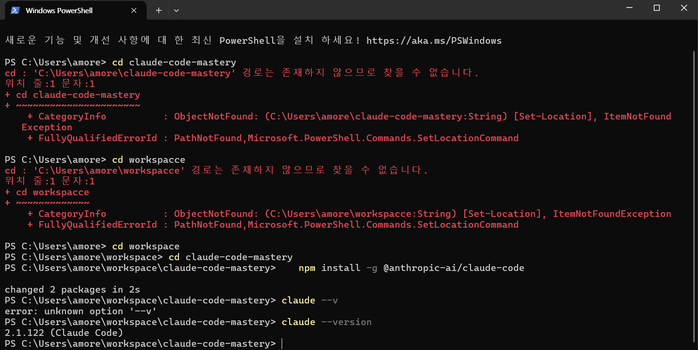Click the '@anthropic-ai/claude-code' package name
The height and width of the screenshot is (350, 698).
[x=454, y=268]
